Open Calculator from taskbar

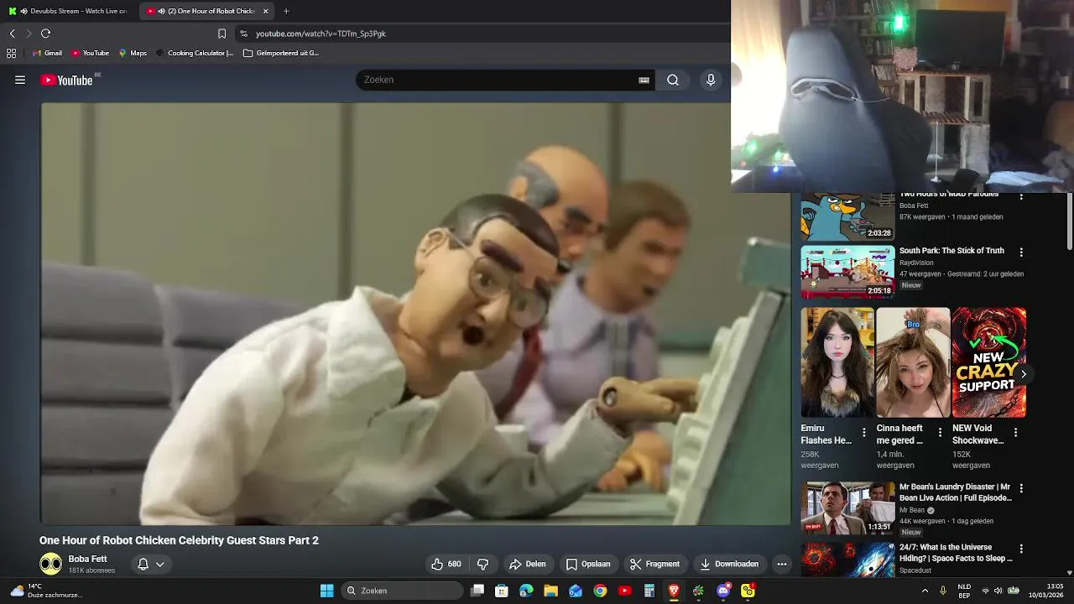pyautogui.click(x=649, y=591)
